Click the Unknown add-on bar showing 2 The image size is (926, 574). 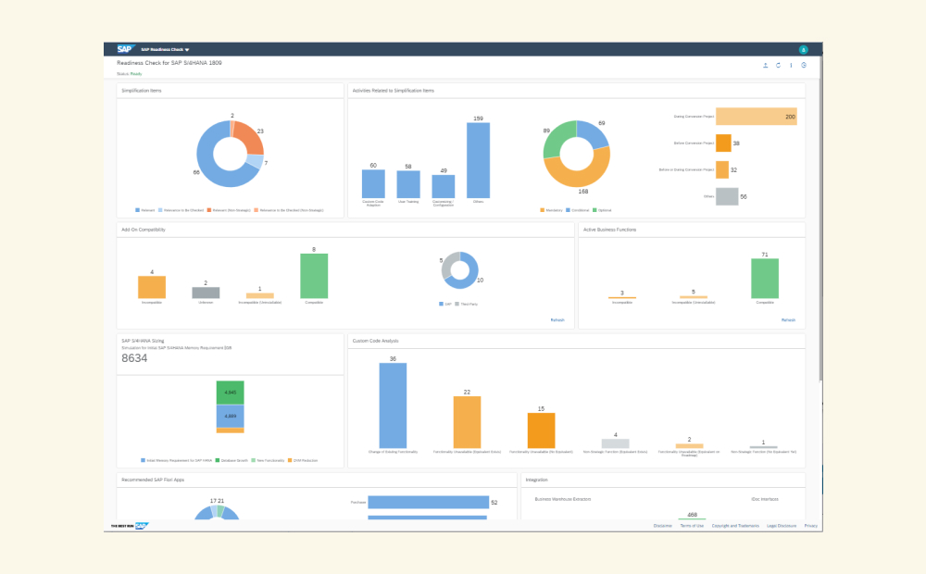206,293
